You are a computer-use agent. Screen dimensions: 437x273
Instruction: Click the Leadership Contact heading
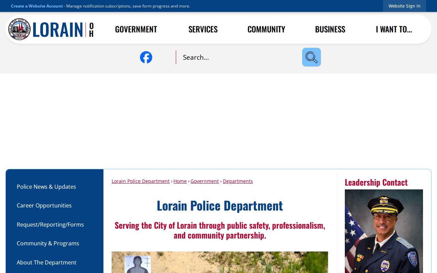(376, 182)
